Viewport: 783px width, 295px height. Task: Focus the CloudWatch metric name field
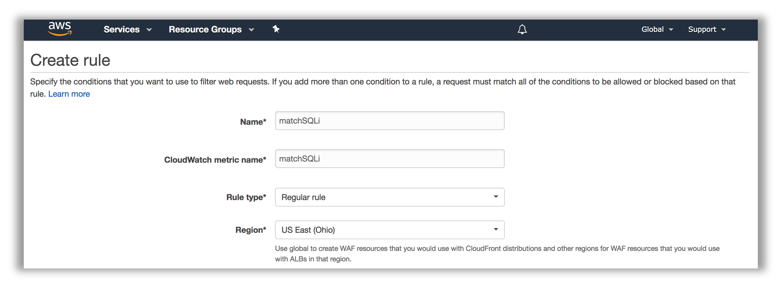pos(389,159)
